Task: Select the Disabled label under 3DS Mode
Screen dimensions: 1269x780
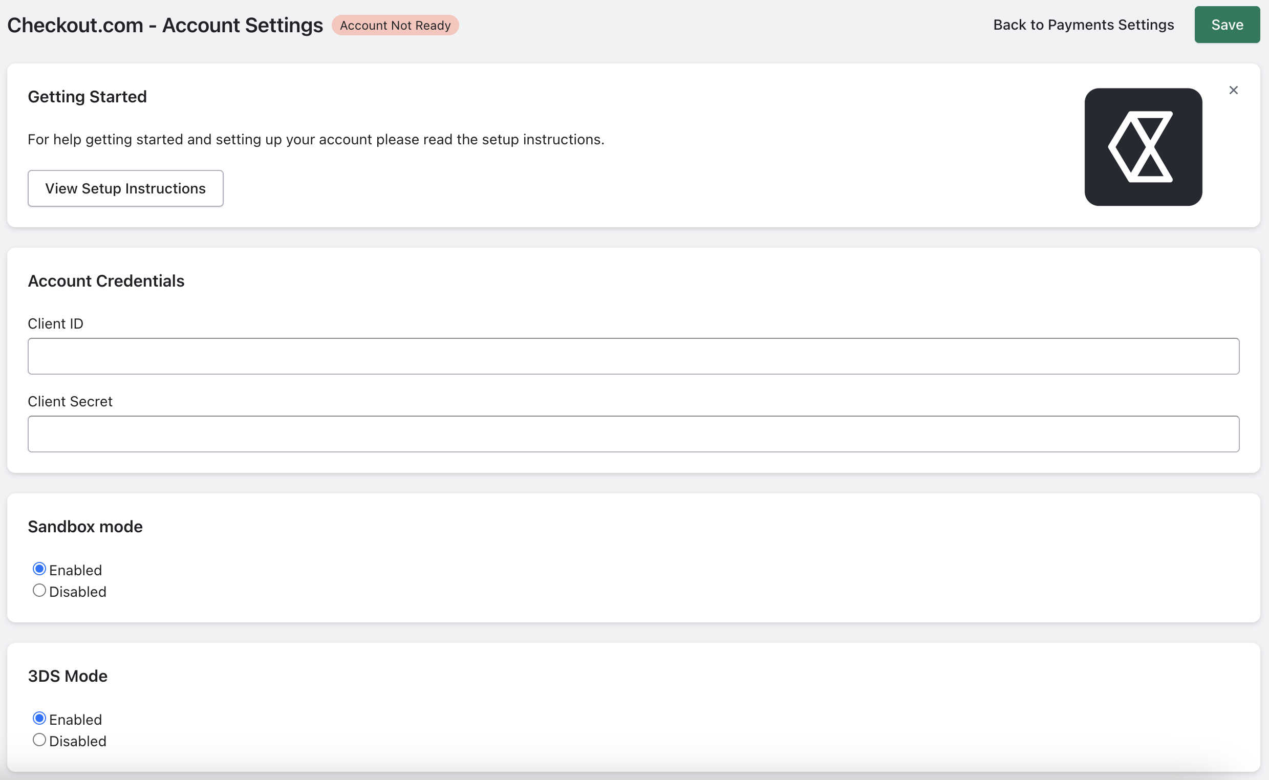Action: (78, 740)
